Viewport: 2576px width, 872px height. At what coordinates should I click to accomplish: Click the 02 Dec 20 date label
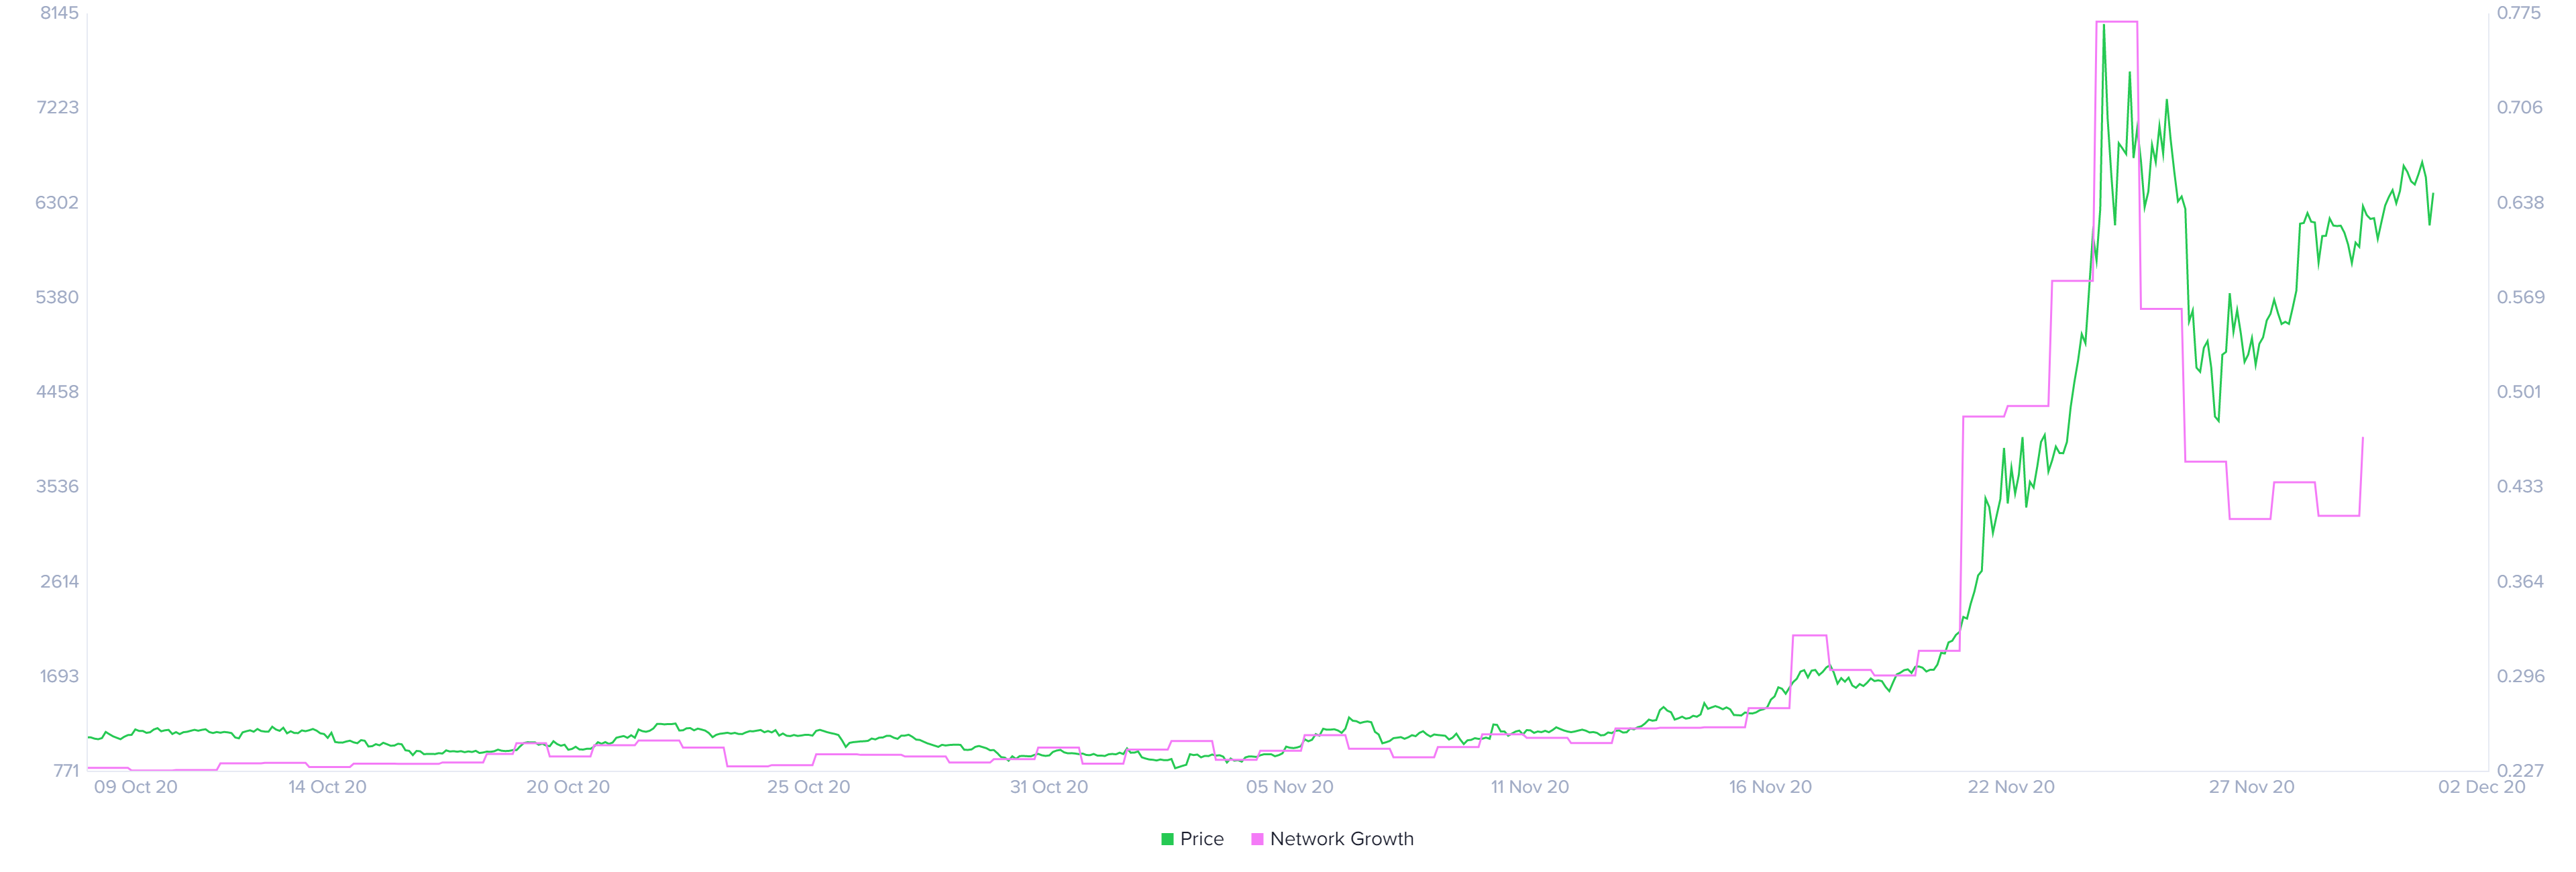click(x=2481, y=787)
